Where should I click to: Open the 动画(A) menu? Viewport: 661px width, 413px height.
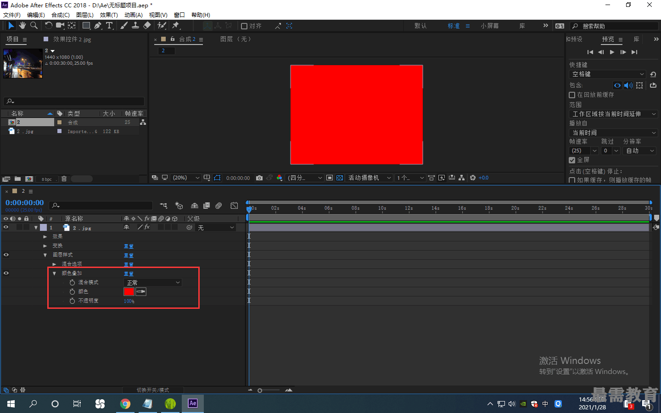pyautogui.click(x=134, y=15)
